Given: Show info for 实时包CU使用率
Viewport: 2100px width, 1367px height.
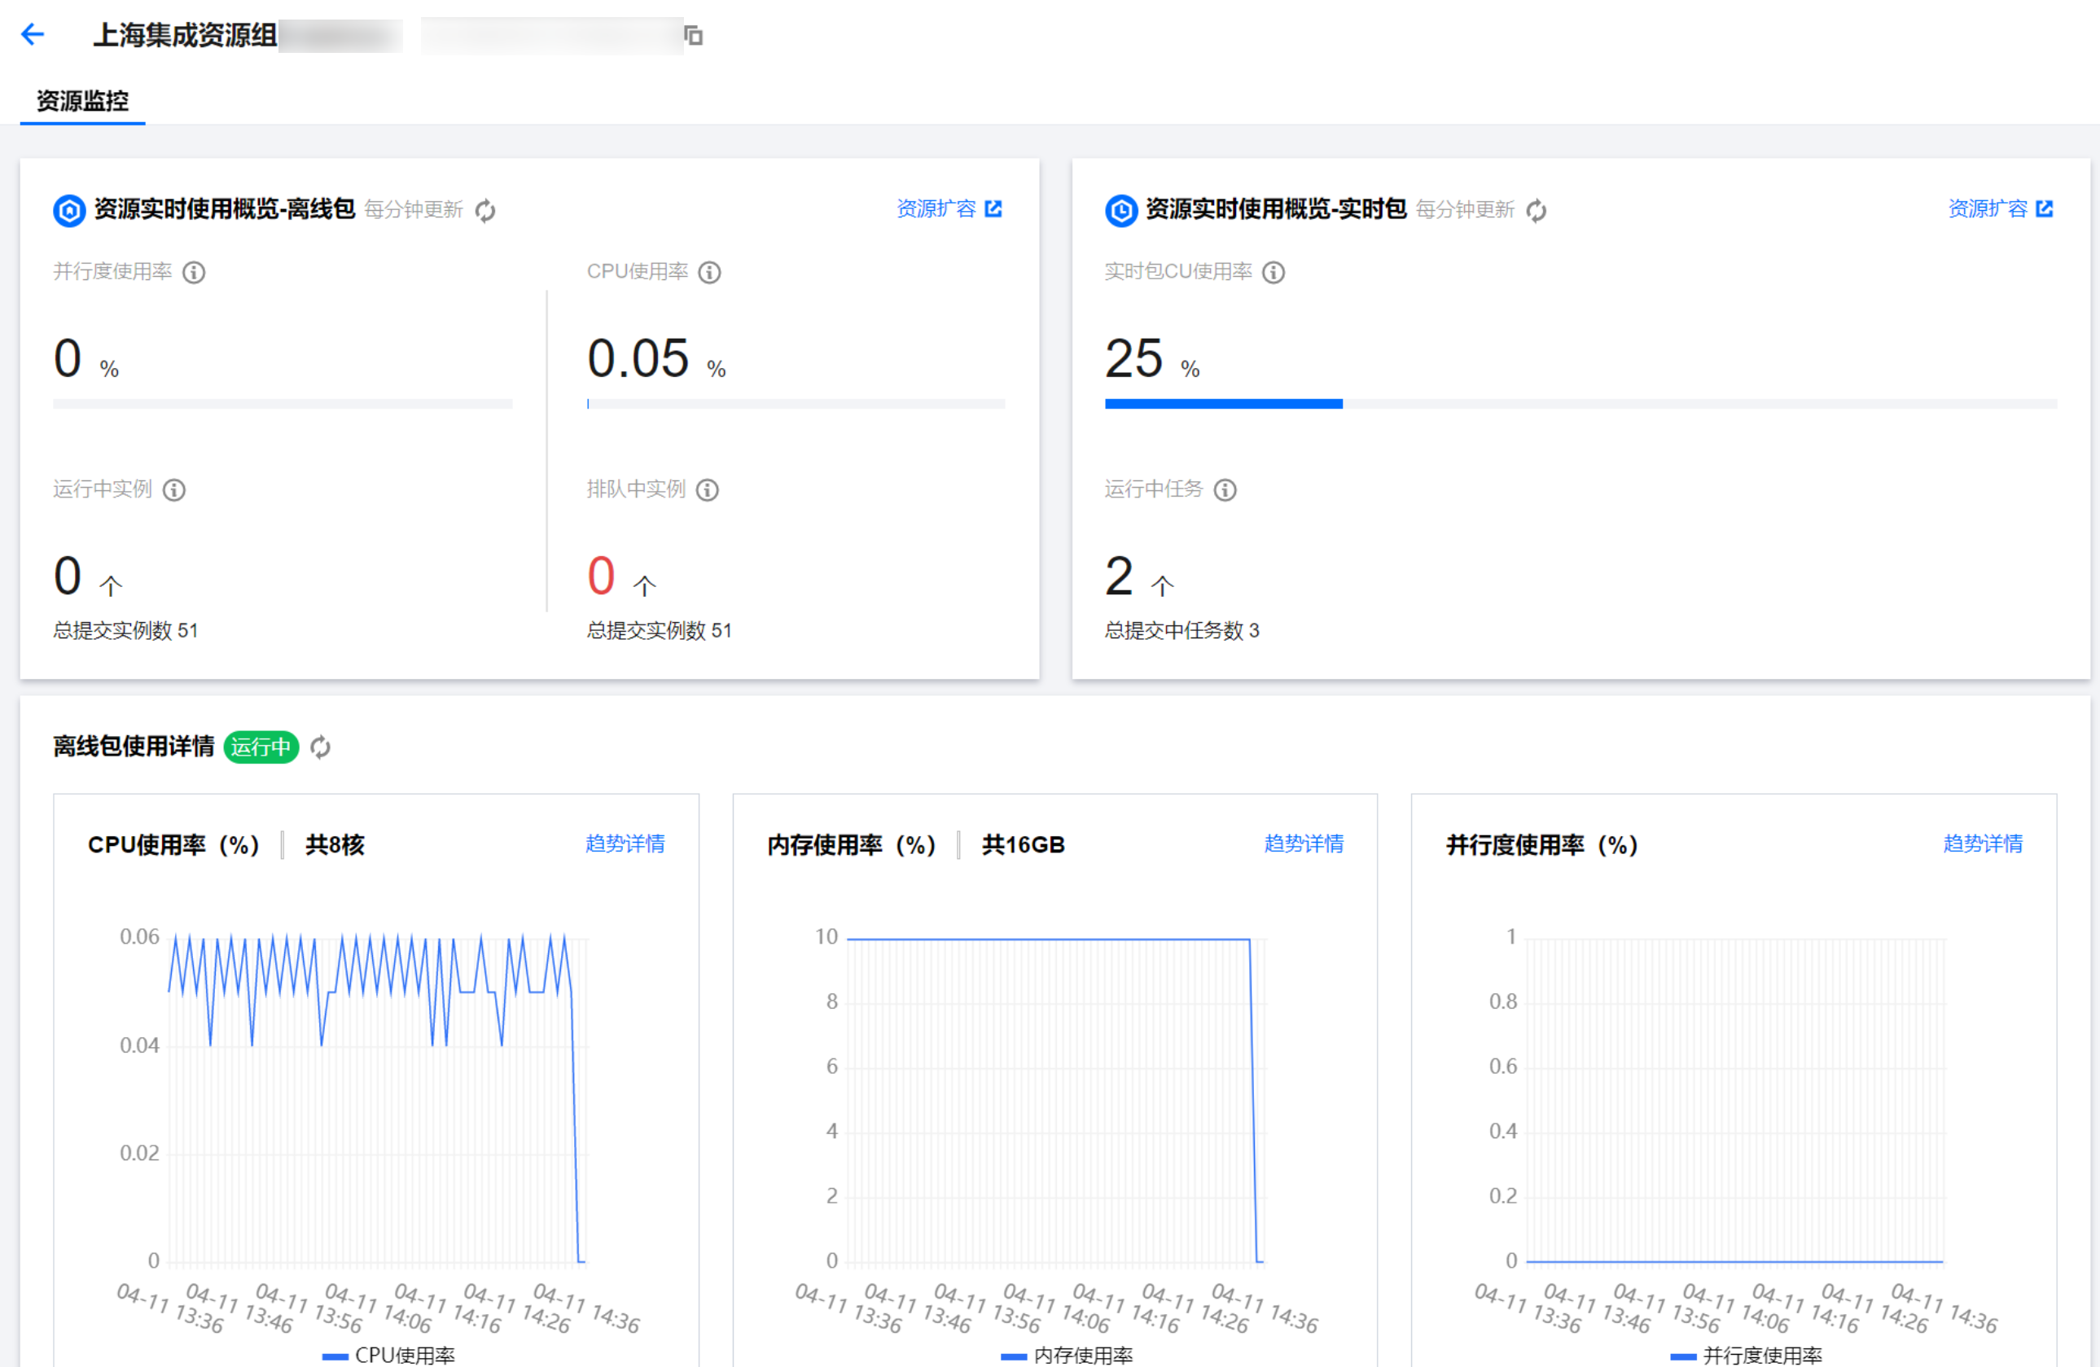Looking at the screenshot, I should (x=1274, y=272).
